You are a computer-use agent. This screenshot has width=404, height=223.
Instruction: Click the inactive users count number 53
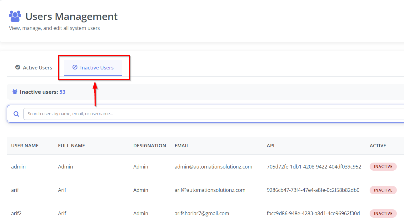pos(62,92)
